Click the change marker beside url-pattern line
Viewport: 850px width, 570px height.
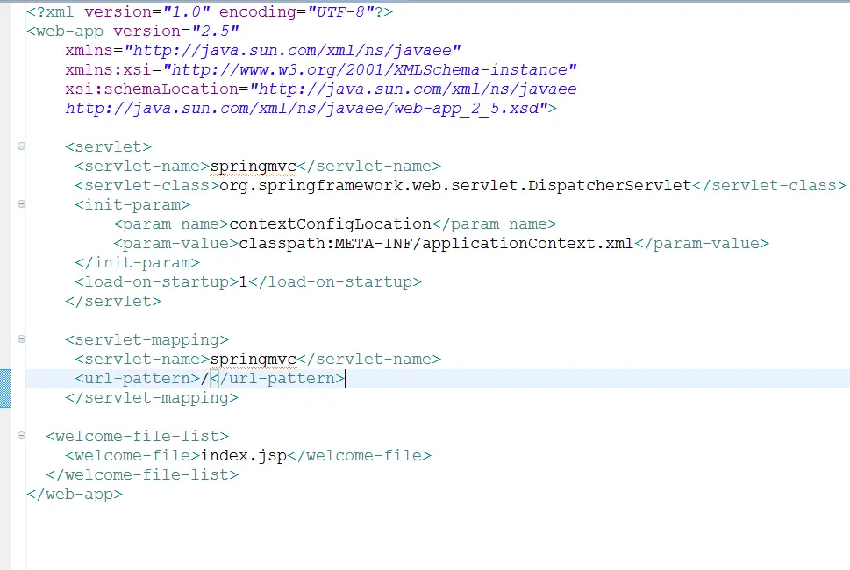click(5, 388)
